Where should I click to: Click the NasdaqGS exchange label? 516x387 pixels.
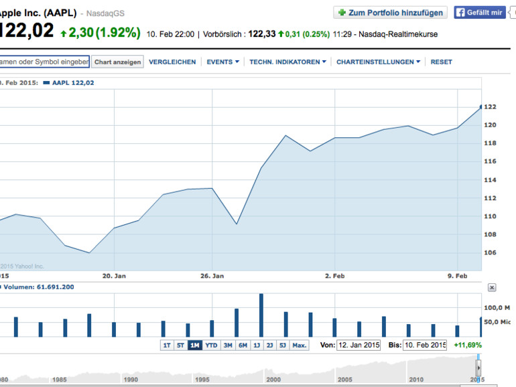105,13
